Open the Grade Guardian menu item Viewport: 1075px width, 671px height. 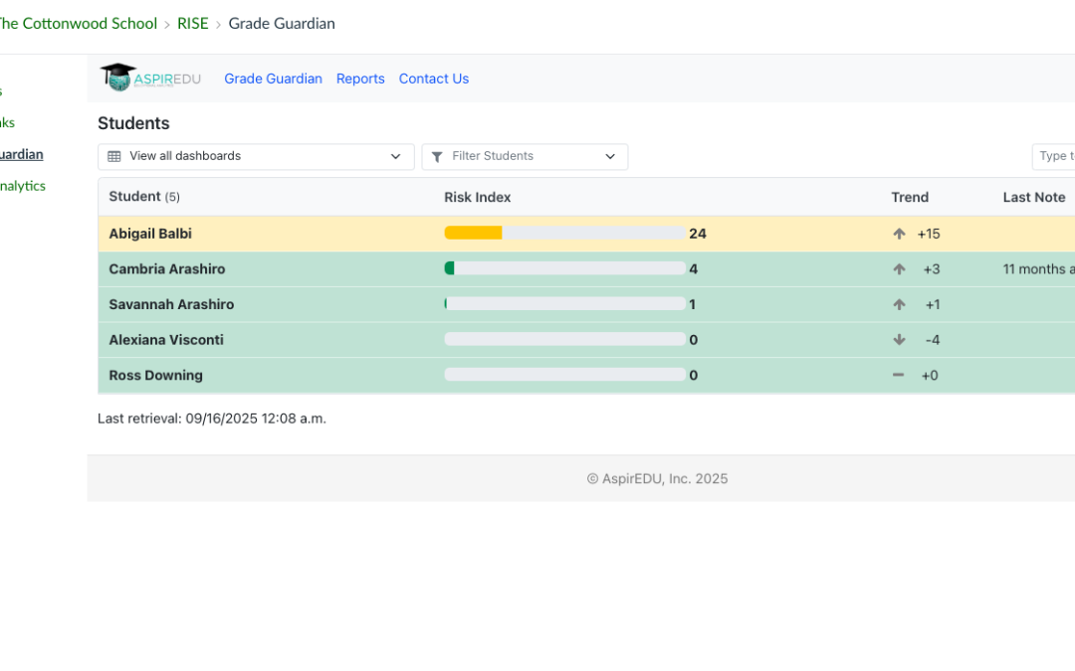(273, 79)
